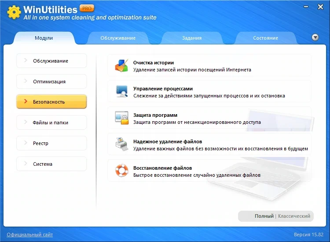The width and height of the screenshot is (330, 242).
Task: Select the Реестр sidebar category
Action: click(51, 143)
